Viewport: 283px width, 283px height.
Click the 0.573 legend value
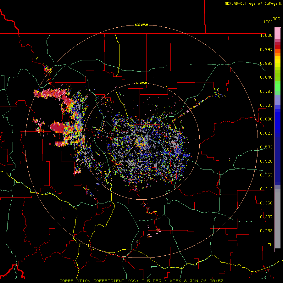(266, 147)
